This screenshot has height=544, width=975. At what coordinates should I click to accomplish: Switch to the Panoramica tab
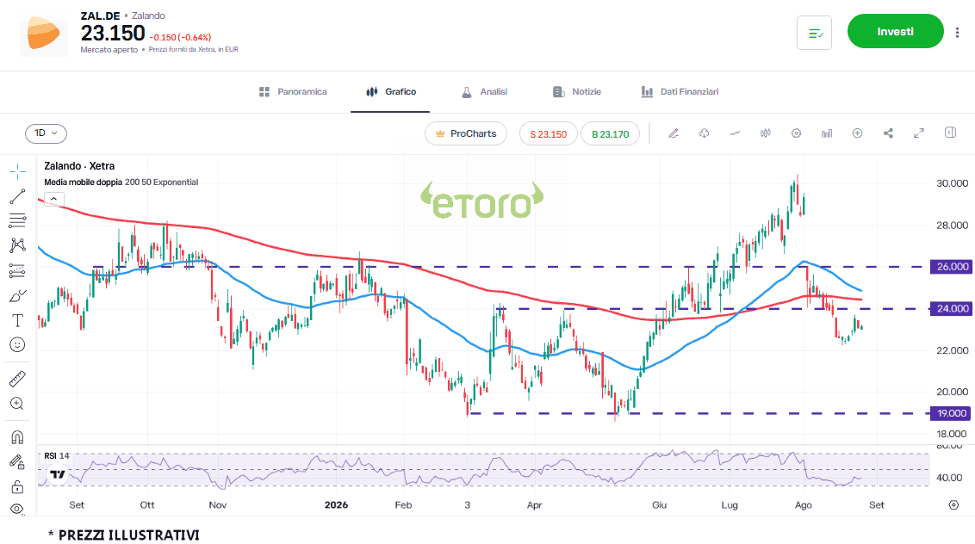(x=293, y=91)
